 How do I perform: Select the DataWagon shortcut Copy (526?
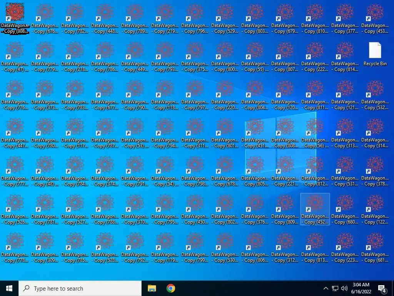(15, 210)
